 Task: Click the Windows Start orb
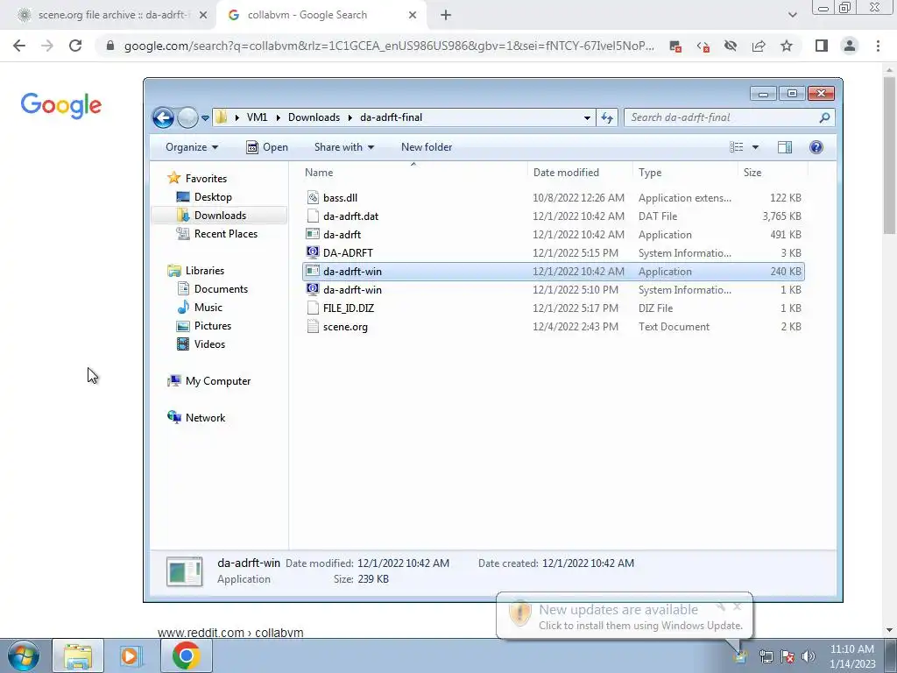click(24, 655)
